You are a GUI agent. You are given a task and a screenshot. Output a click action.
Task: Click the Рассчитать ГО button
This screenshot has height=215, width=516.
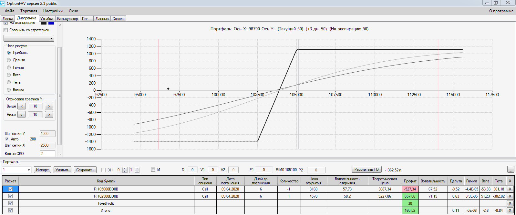pos(366,169)
